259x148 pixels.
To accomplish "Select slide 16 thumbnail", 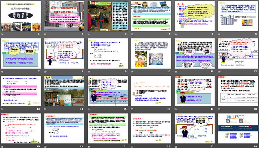I will pyautogui.click(x=151, y=91).
